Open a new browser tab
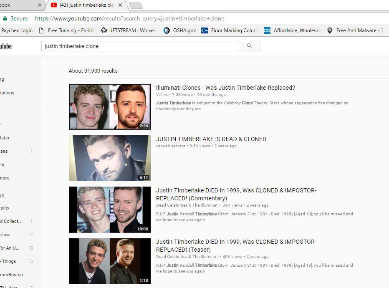Image resolution: width=389 pixels, height=288 pixels. [136, 5]
